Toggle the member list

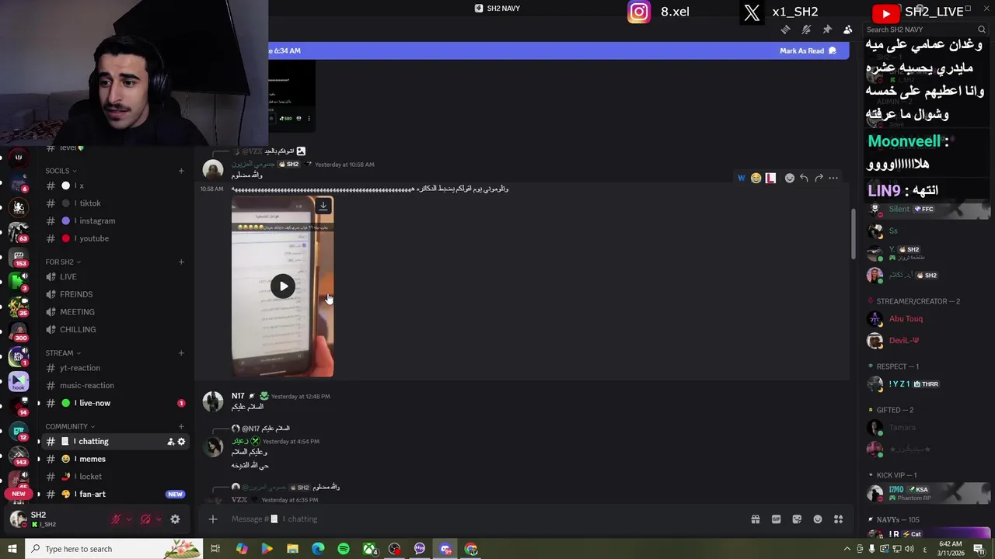tap(847, 30)
